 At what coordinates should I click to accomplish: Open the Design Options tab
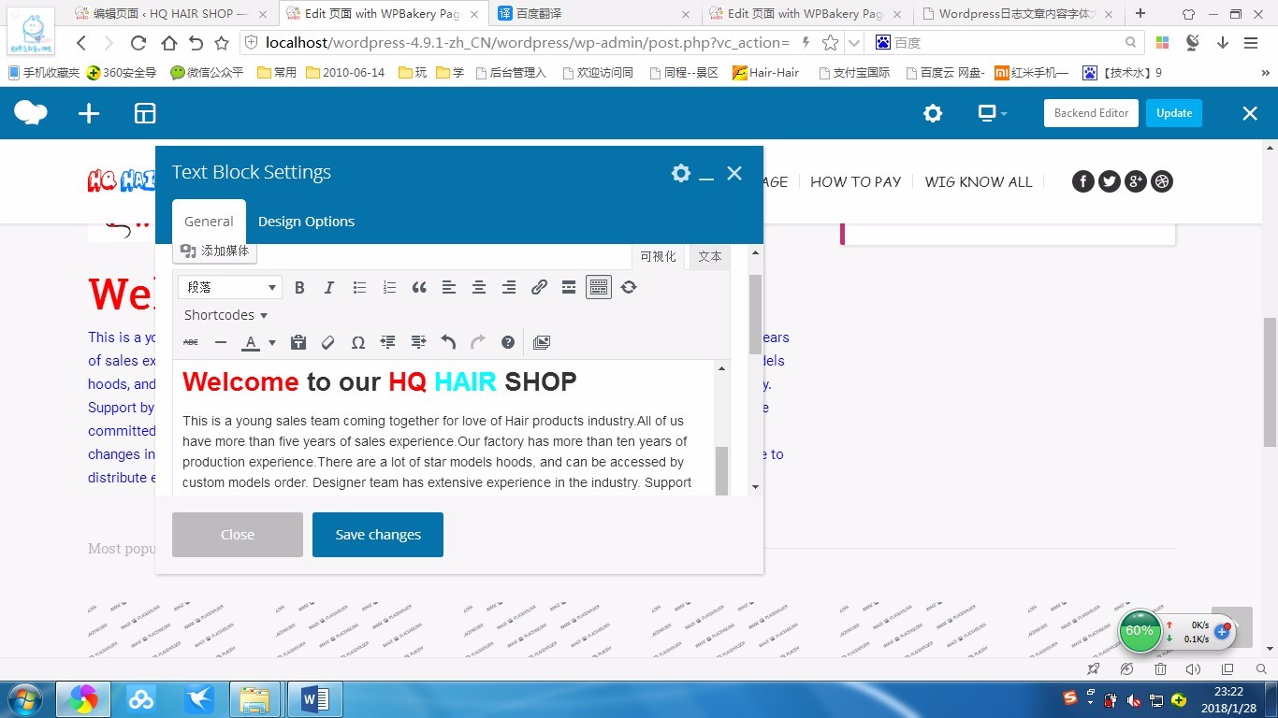[x=306, y=222]
